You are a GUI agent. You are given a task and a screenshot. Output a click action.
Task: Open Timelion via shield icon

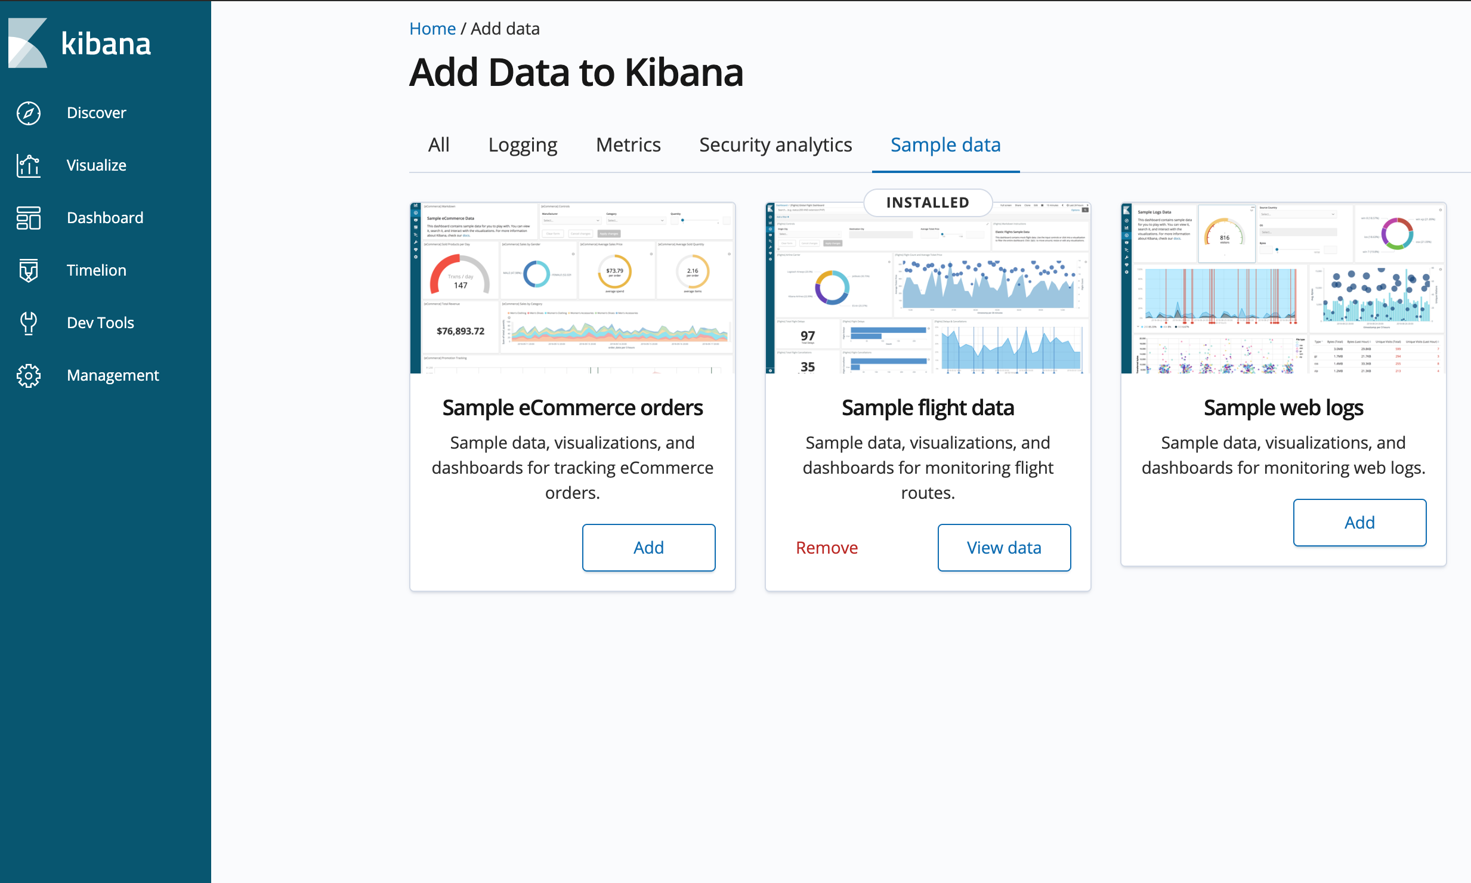[x=28, y=270]
